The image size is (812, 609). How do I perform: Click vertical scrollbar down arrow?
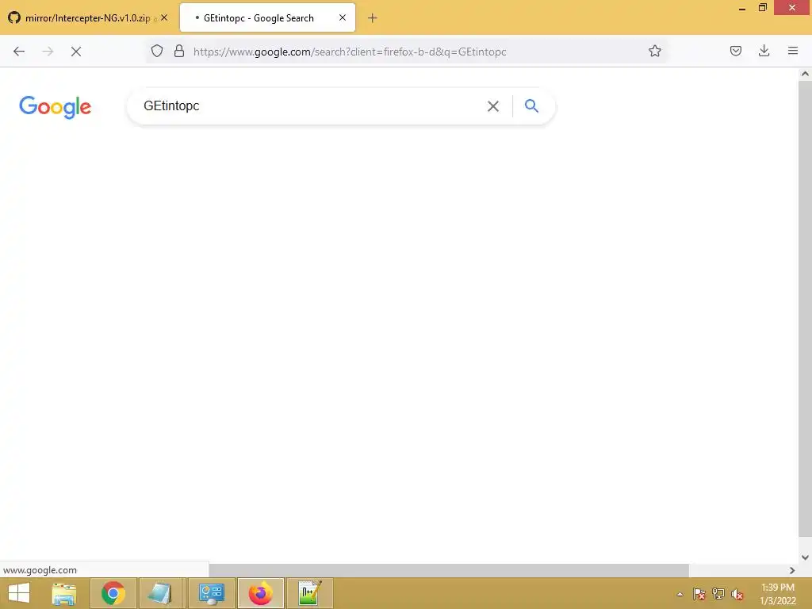(806, 557)
